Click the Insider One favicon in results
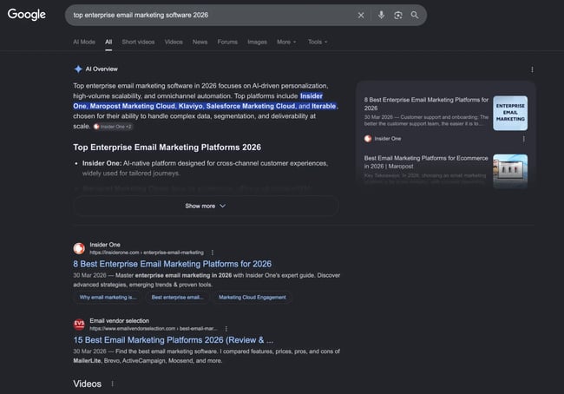Viewport: 564px width, 394px height. (79, 248)
